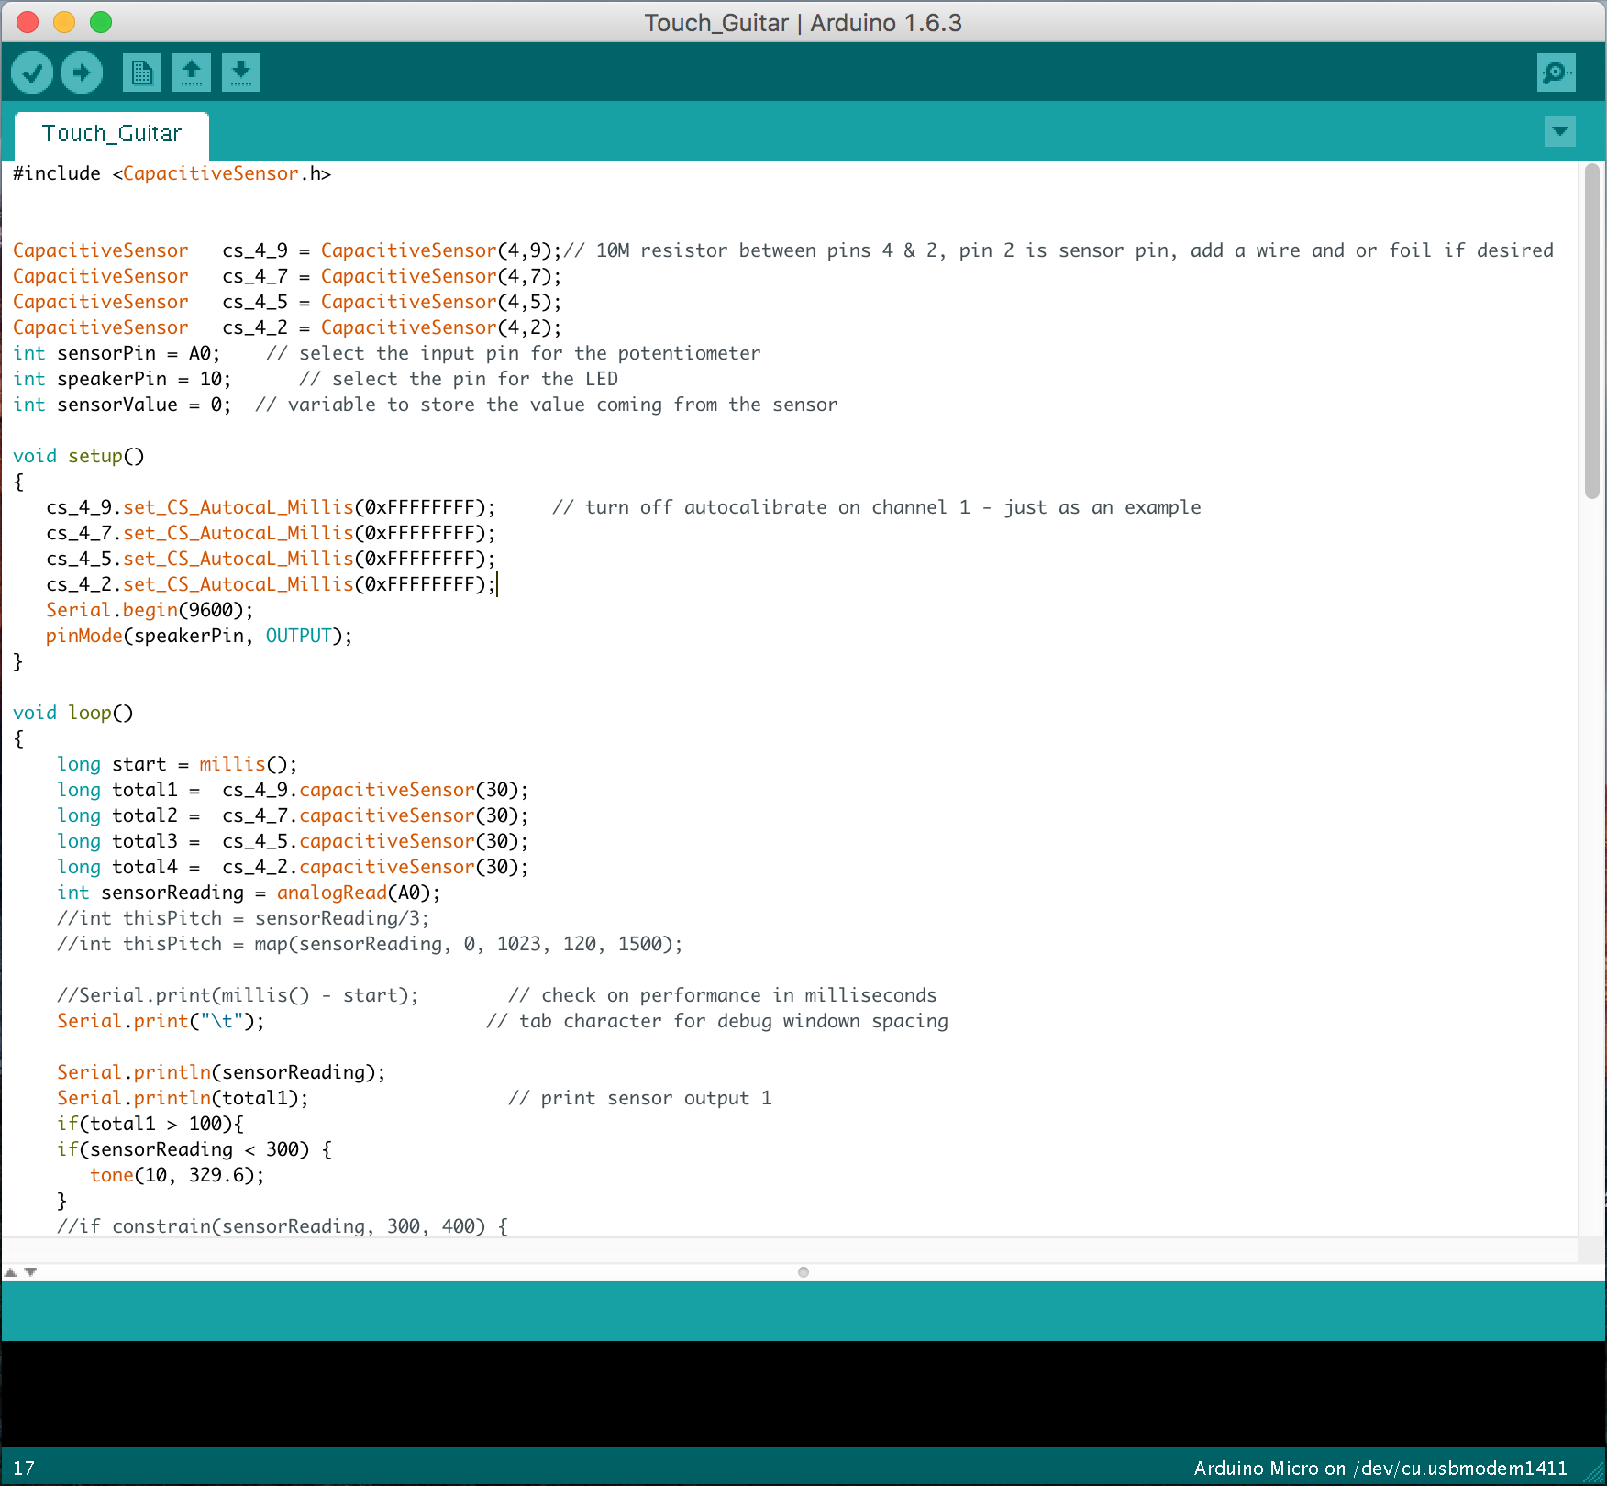Screen dimensions: 1607x1486
Task: Open a sketch with Open icon
Action: 192,72
